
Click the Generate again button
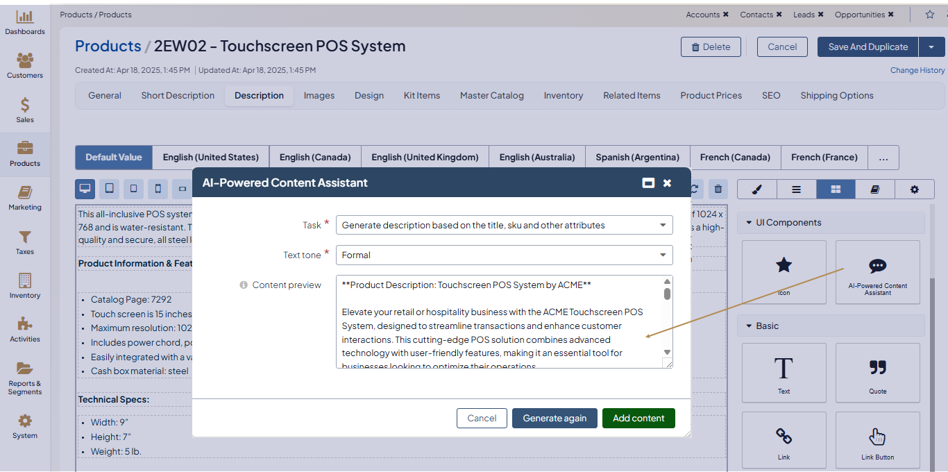pos(555,418)
